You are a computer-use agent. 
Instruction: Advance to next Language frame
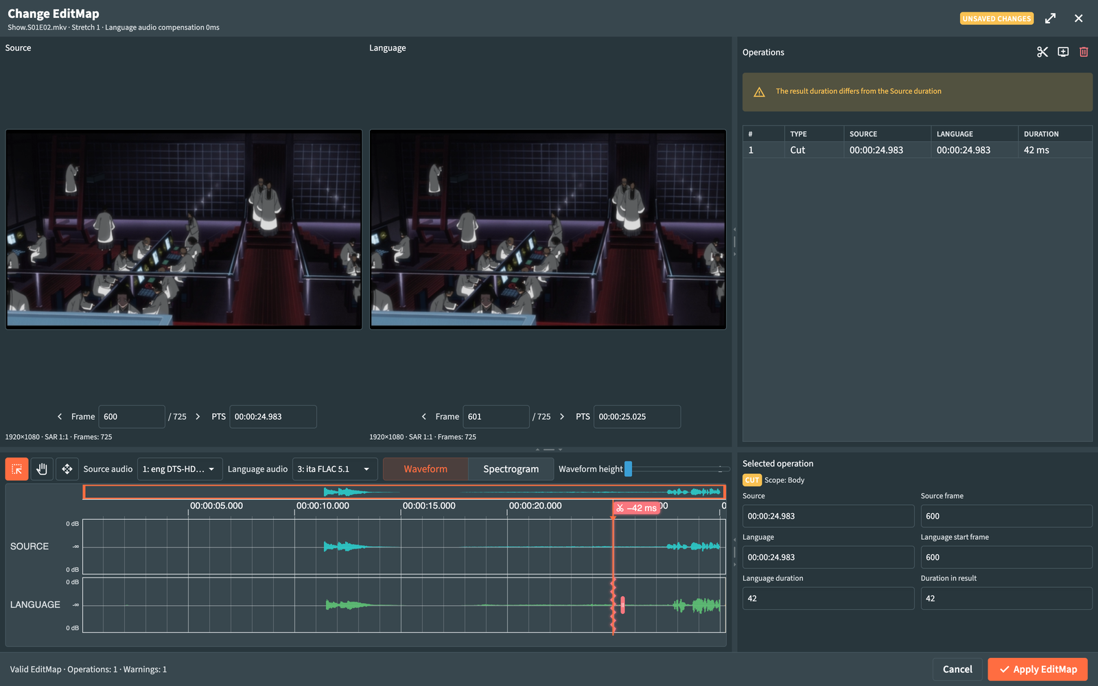pyautogui.click(x=562, y=416)
